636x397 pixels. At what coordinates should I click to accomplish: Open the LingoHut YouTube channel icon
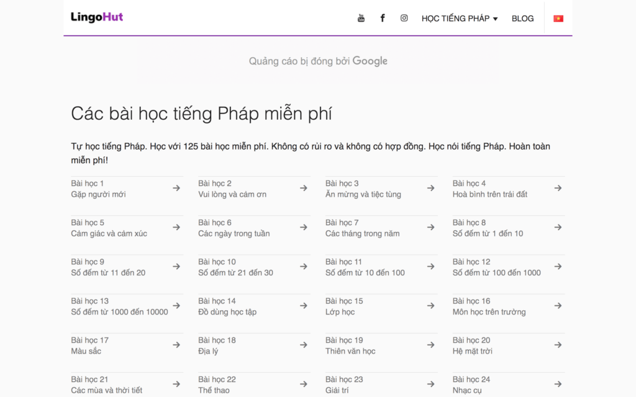point(361,18)
